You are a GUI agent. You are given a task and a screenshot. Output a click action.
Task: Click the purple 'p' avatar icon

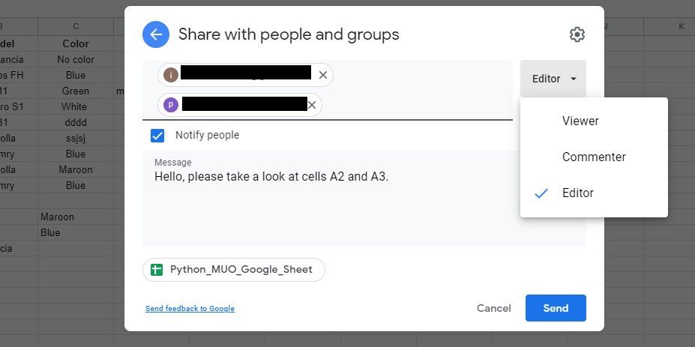[x=171, y=105]
